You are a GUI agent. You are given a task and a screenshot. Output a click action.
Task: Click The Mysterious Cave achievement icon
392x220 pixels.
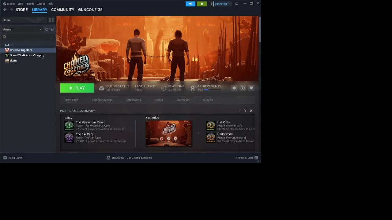[69, 126]
